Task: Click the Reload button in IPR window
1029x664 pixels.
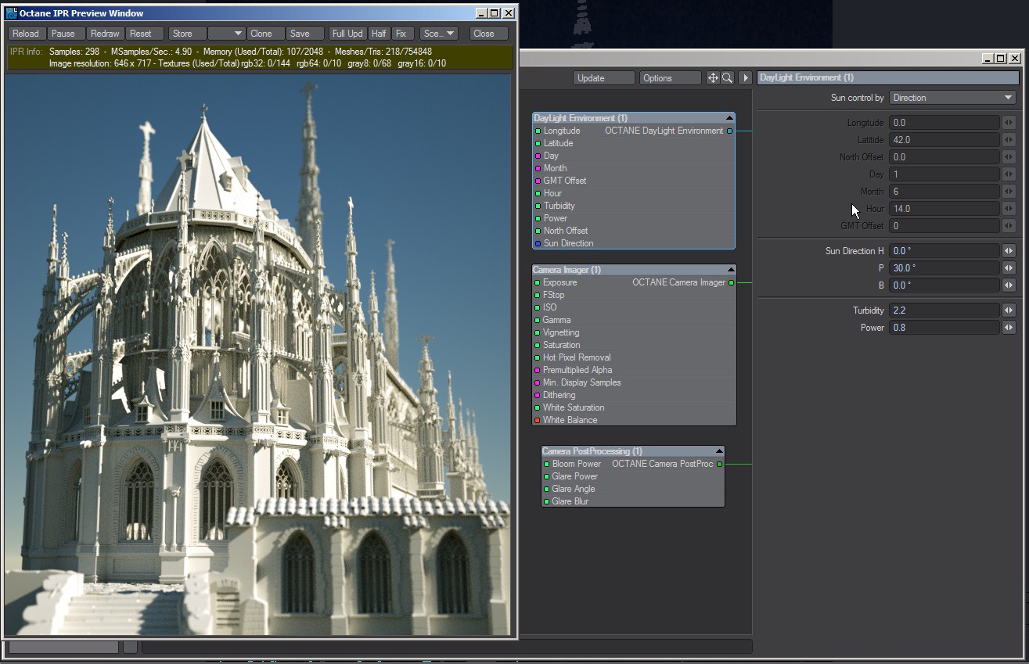Action: pyautogui.click(x=26, y=34)
